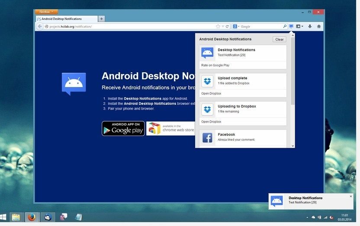Click the 'Upload complete' notification title
The image size is (360, 226).
point(232,78)
